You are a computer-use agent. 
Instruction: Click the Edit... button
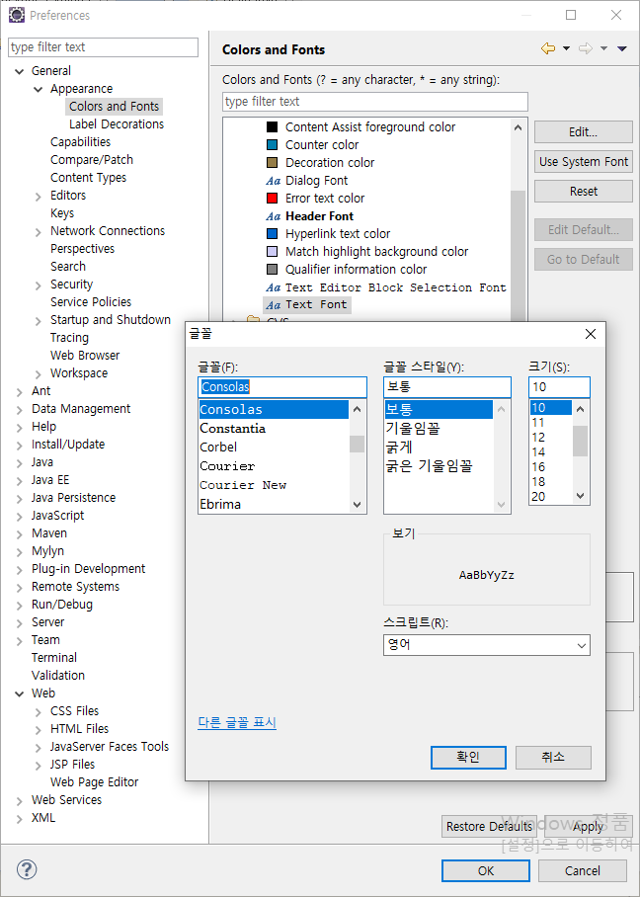coord(584,132)
